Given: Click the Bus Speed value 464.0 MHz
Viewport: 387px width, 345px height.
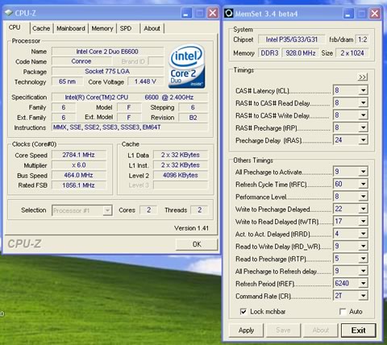Looking at the screenshot, I should (78, 176).
